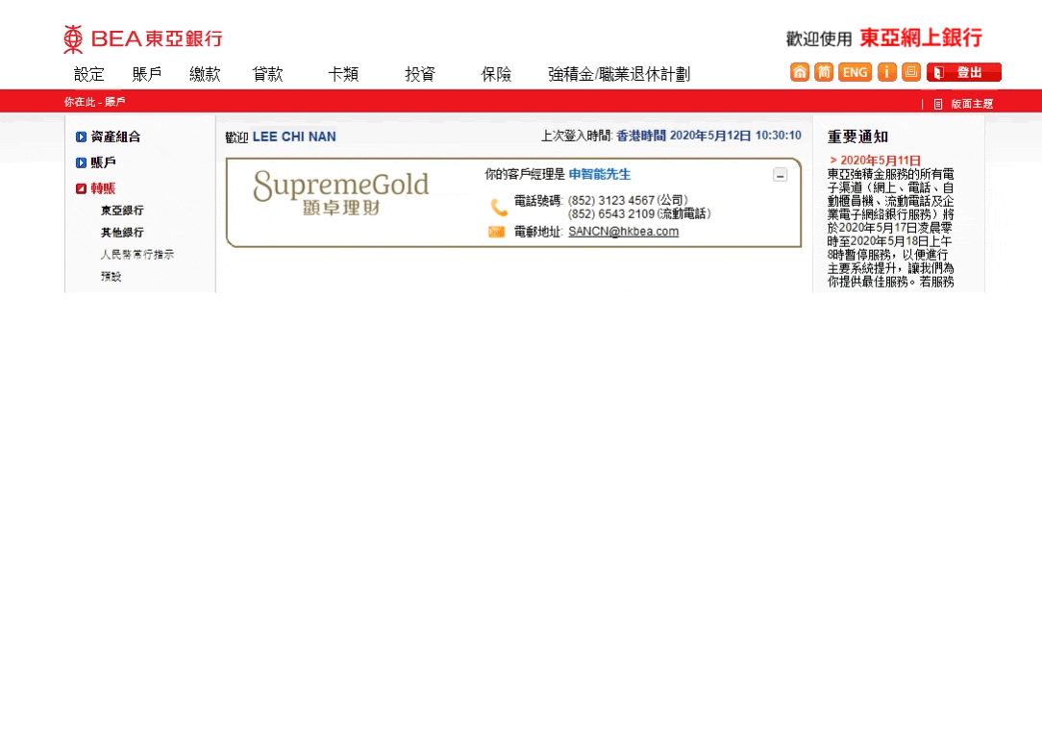Click email link SANCN@hkbea.com

623,232
